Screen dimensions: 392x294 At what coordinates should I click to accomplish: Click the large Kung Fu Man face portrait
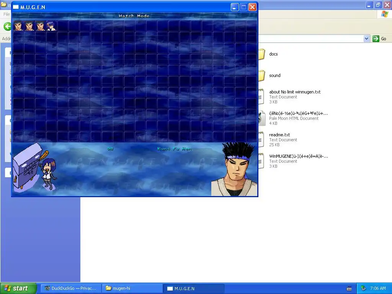235,169
